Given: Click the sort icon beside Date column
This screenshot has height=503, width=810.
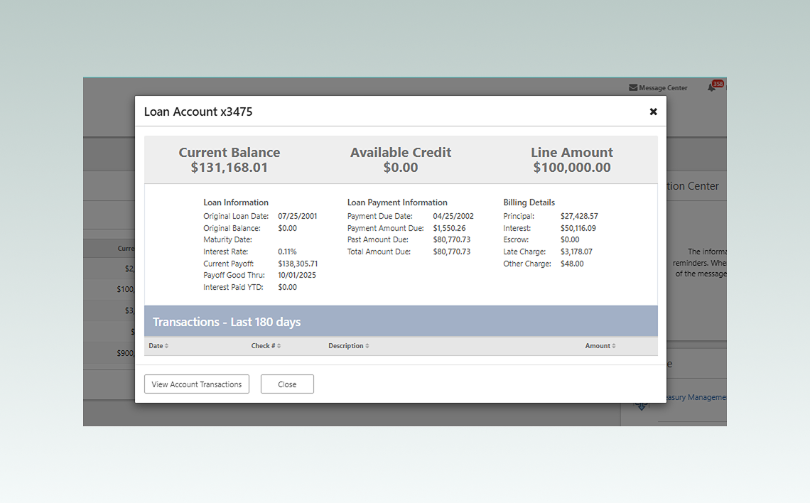Looking at the screenshot, I should pyautogui.click(x=166, y=346).
